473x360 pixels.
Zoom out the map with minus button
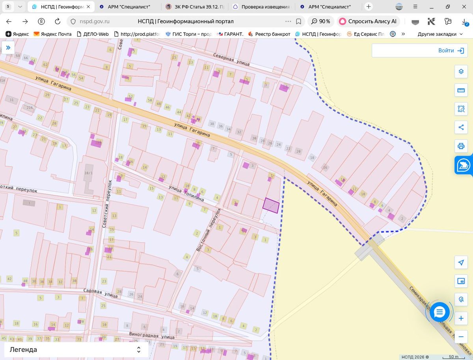[461, 337]
